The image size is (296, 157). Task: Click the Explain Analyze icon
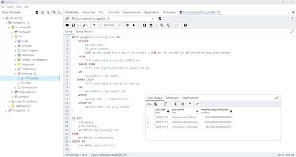(x=151, y=25)
